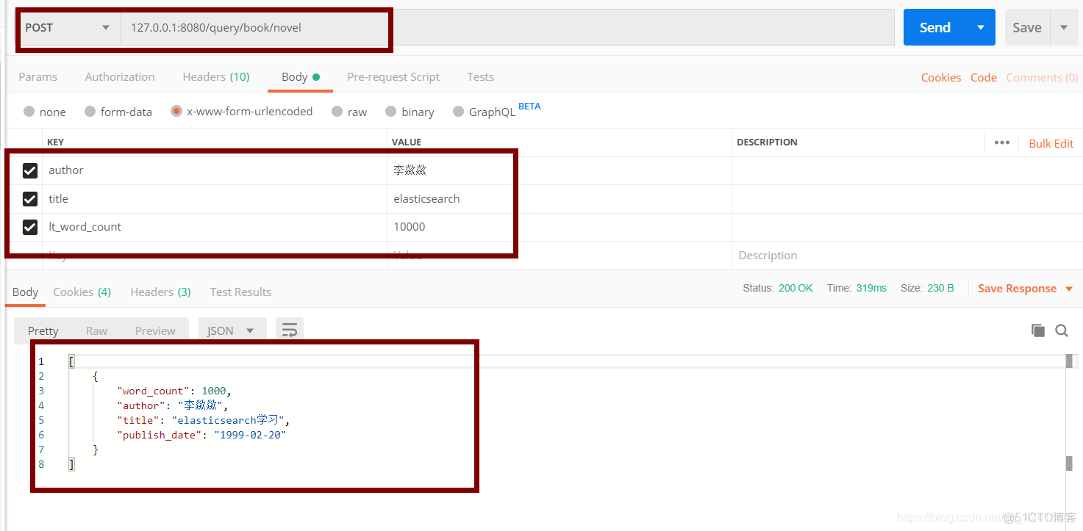Screen dimensions: 1083x531
Task: Switch to Raw response view
Action: tap(96, 330)
